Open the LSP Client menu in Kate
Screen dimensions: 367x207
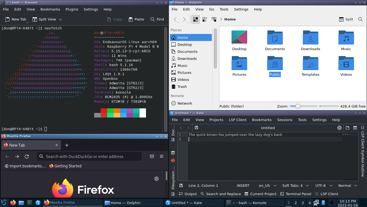point(237,120)
